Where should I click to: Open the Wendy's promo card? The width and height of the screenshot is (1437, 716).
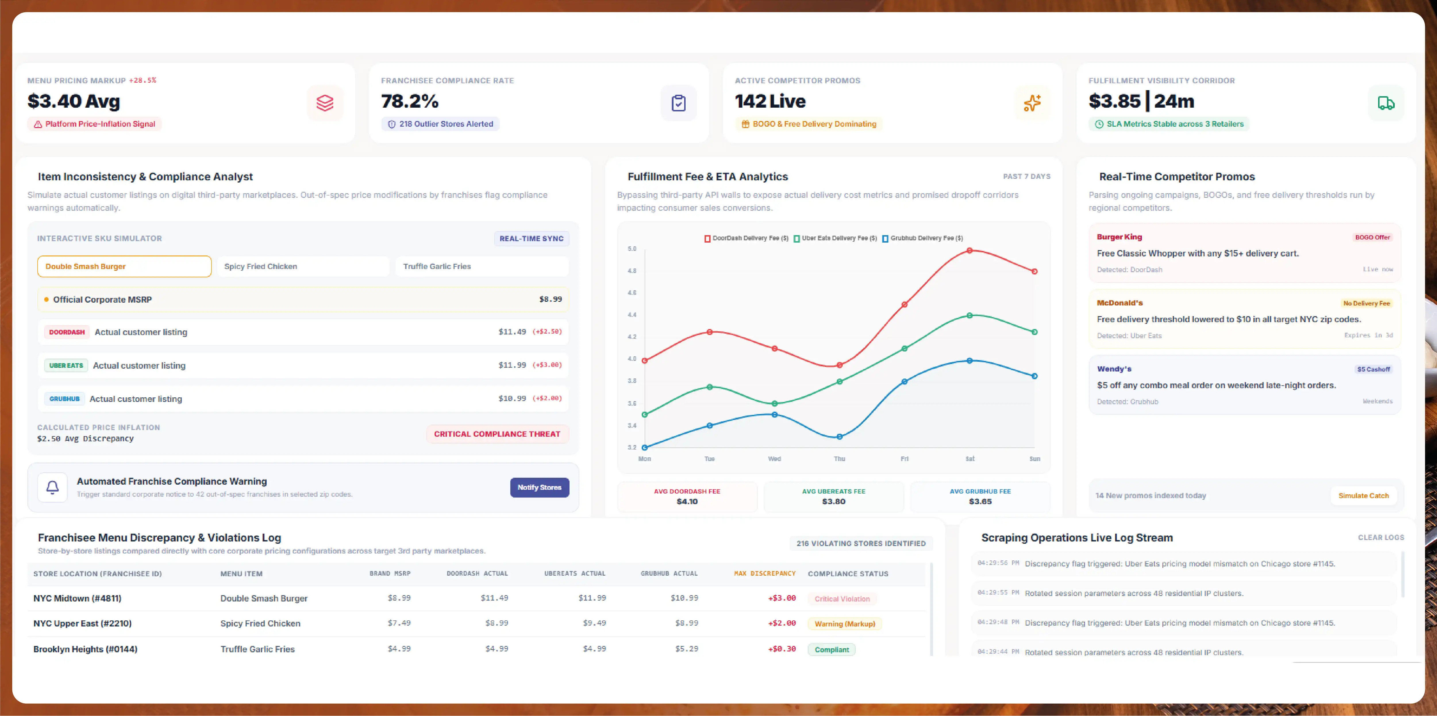[1244, 385]
